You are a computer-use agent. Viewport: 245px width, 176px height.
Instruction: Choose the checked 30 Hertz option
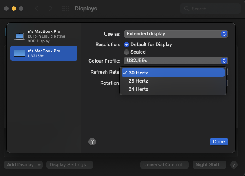173,73
